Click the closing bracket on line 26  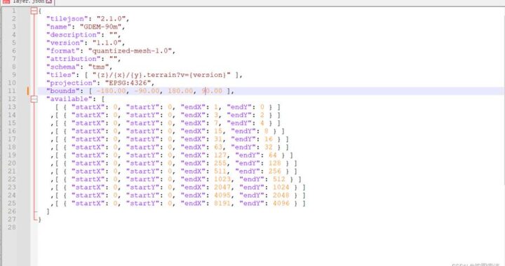(x=48, y=211)
